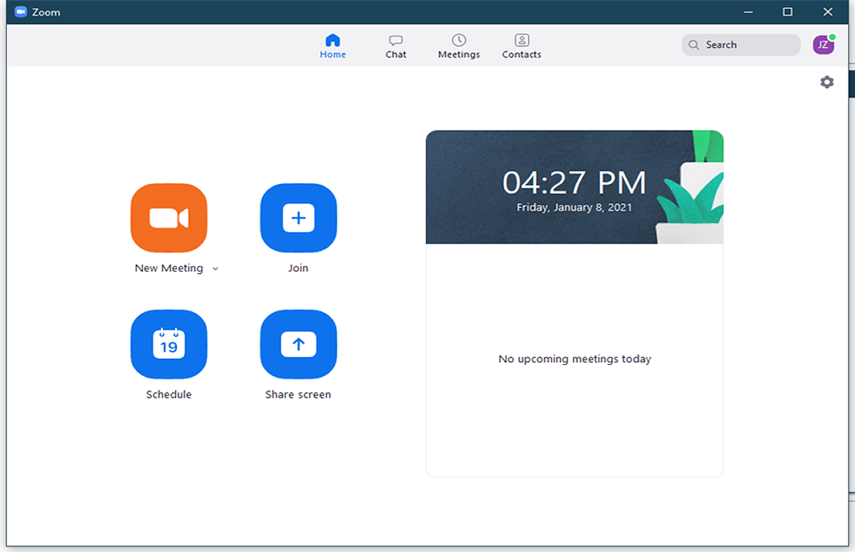Click the Share screen arrow icon
855x552 pixels.
[299, 345]
